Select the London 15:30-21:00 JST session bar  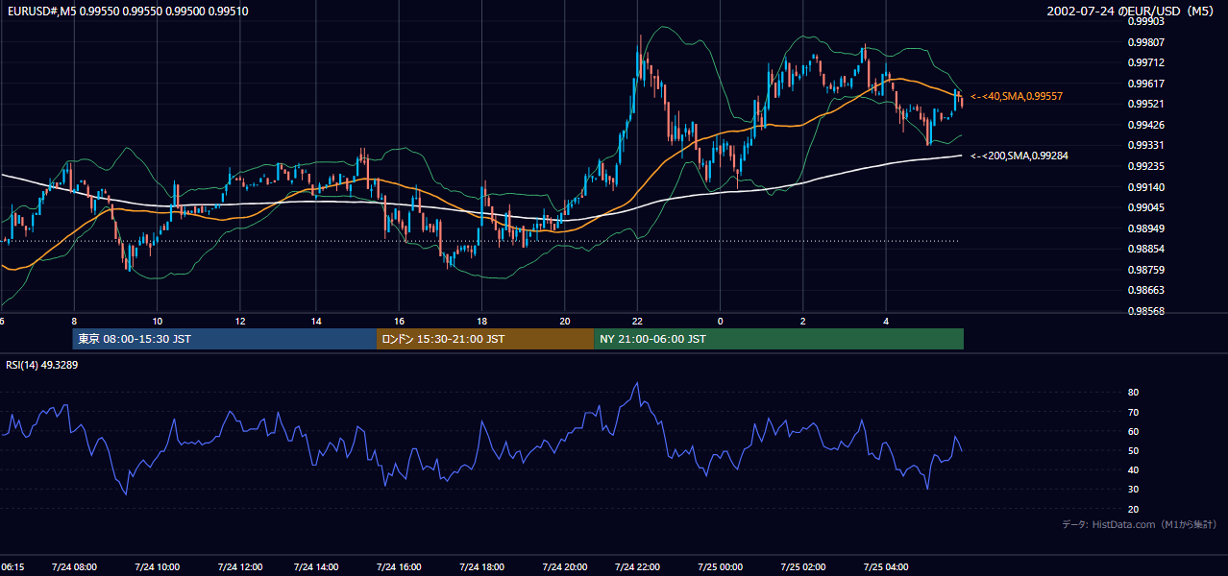coord(484,339)
